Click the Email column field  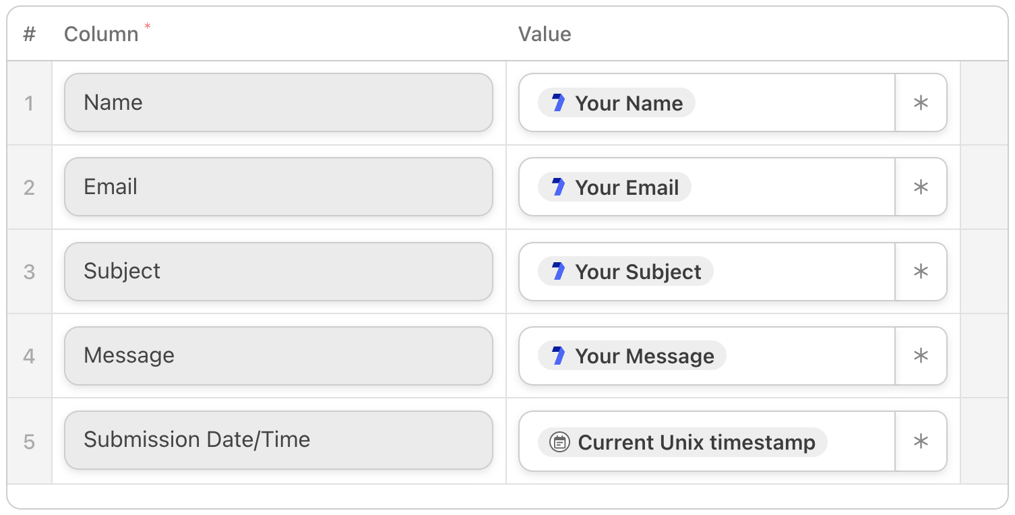(278, 187)
